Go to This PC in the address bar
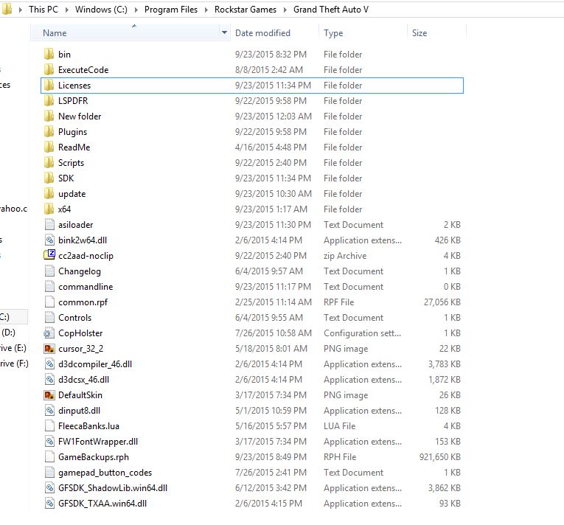 [x=43, y=10]
